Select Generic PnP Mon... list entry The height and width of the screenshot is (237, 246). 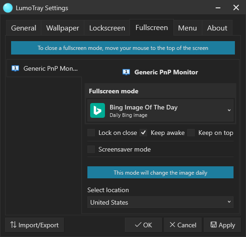(44, 68)
